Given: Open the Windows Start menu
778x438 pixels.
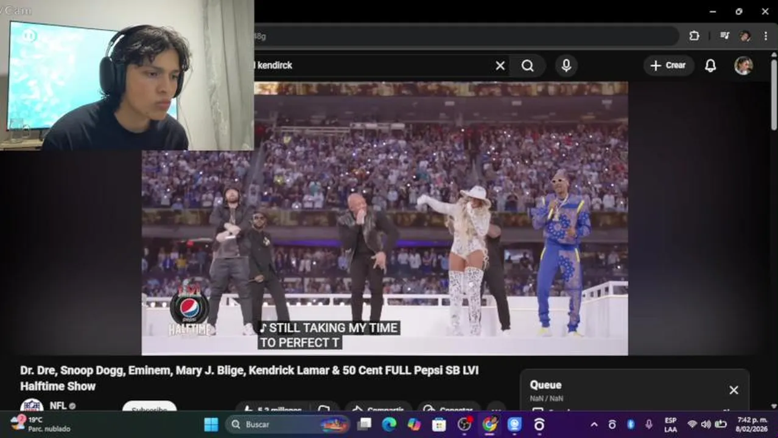Looking at the screenshot, I should [x=211, y=425].
